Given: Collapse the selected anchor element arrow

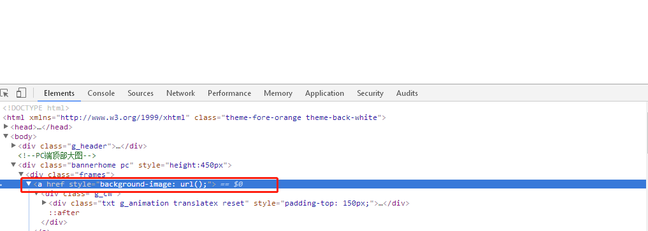Looking at the screenshot, I should 29,184.
